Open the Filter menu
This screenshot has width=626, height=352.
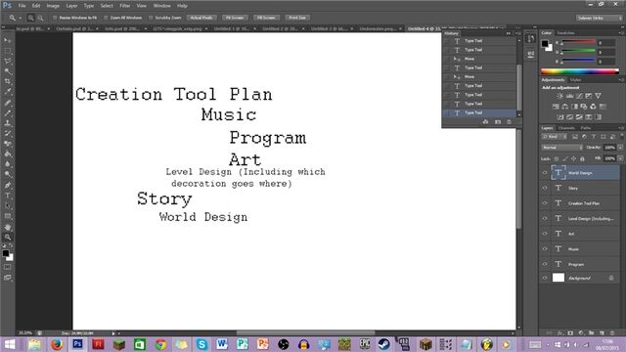pos(125,6)
